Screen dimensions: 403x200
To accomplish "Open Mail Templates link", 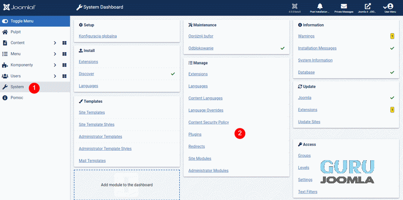I will click(x=92, y=161).
